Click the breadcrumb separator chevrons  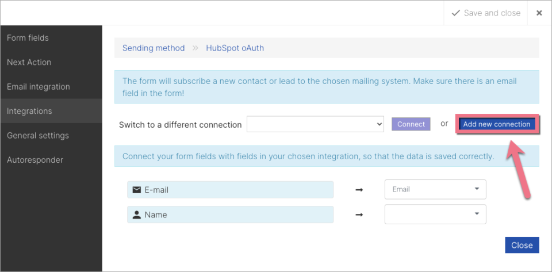coord(195,48)
